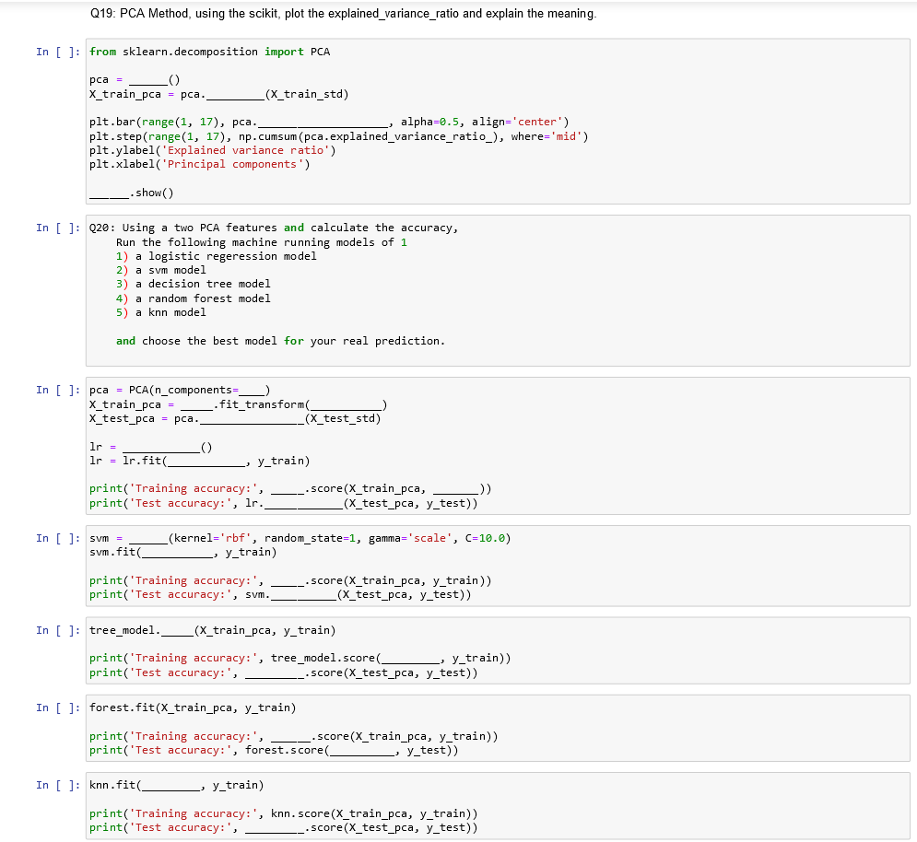
Task: Click the Q19 question title text
Action: coord(344,13)
